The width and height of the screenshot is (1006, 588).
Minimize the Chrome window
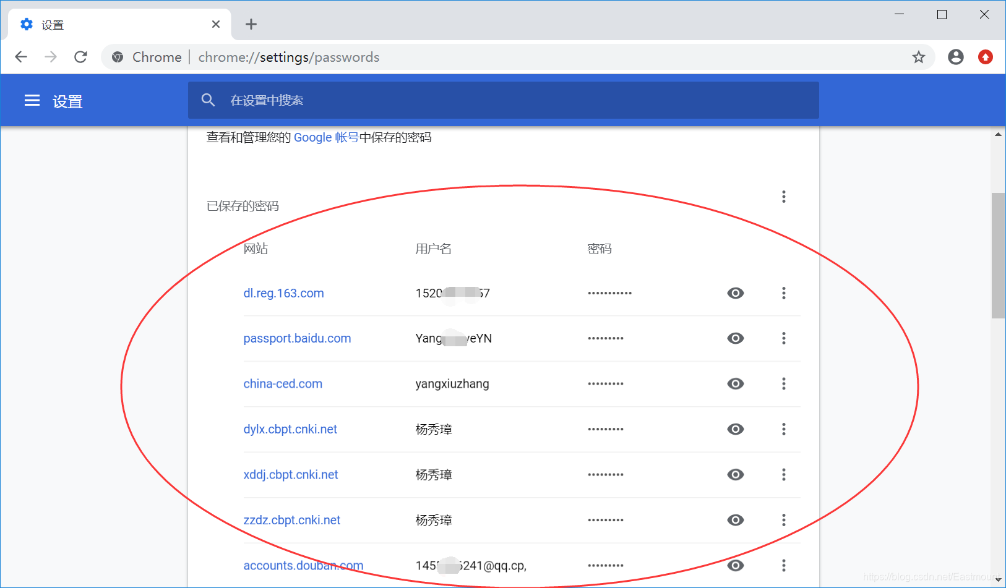900,14
